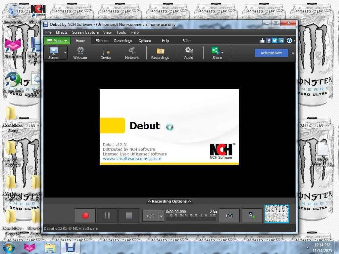339x254 pixels.
Task: Switch to the Options ribbon tab
Action: point(144,41)
